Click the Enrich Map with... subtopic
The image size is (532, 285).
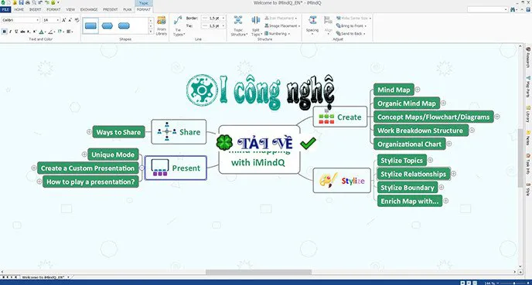click(x=410, y=201)
